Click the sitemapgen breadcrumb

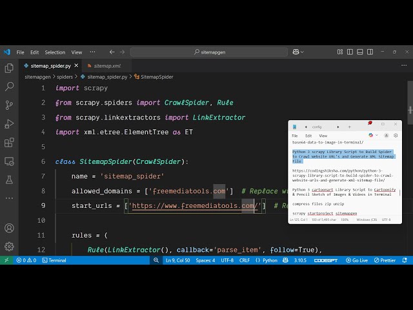[x=37, y=77]
